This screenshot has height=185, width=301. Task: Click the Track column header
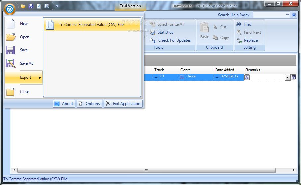(x=166, y=70)
